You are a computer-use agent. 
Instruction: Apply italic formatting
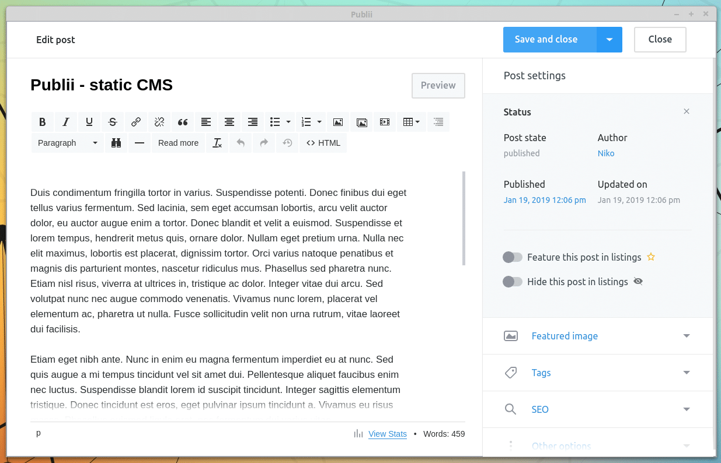pos(66,122)
